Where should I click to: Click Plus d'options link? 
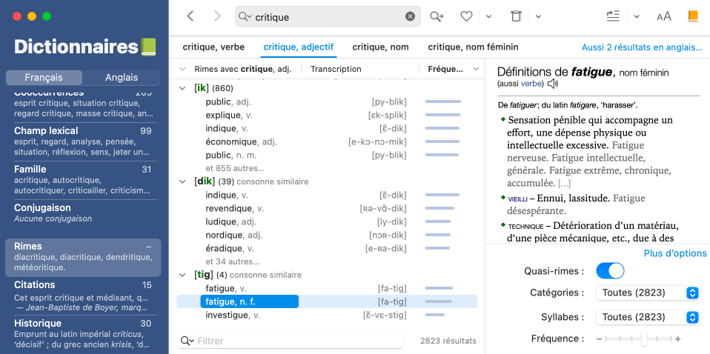point(674,253)
